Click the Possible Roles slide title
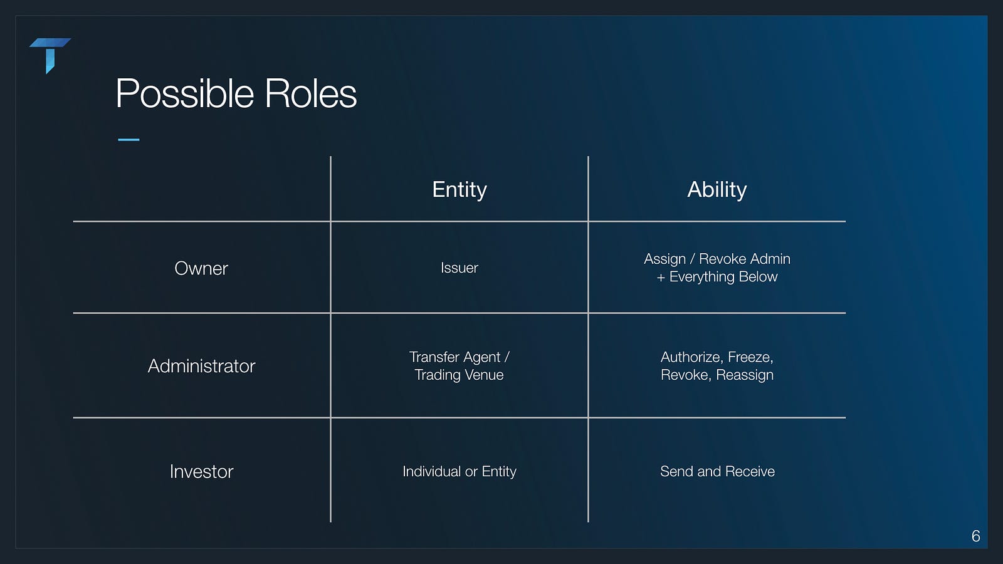 (236, 94)
